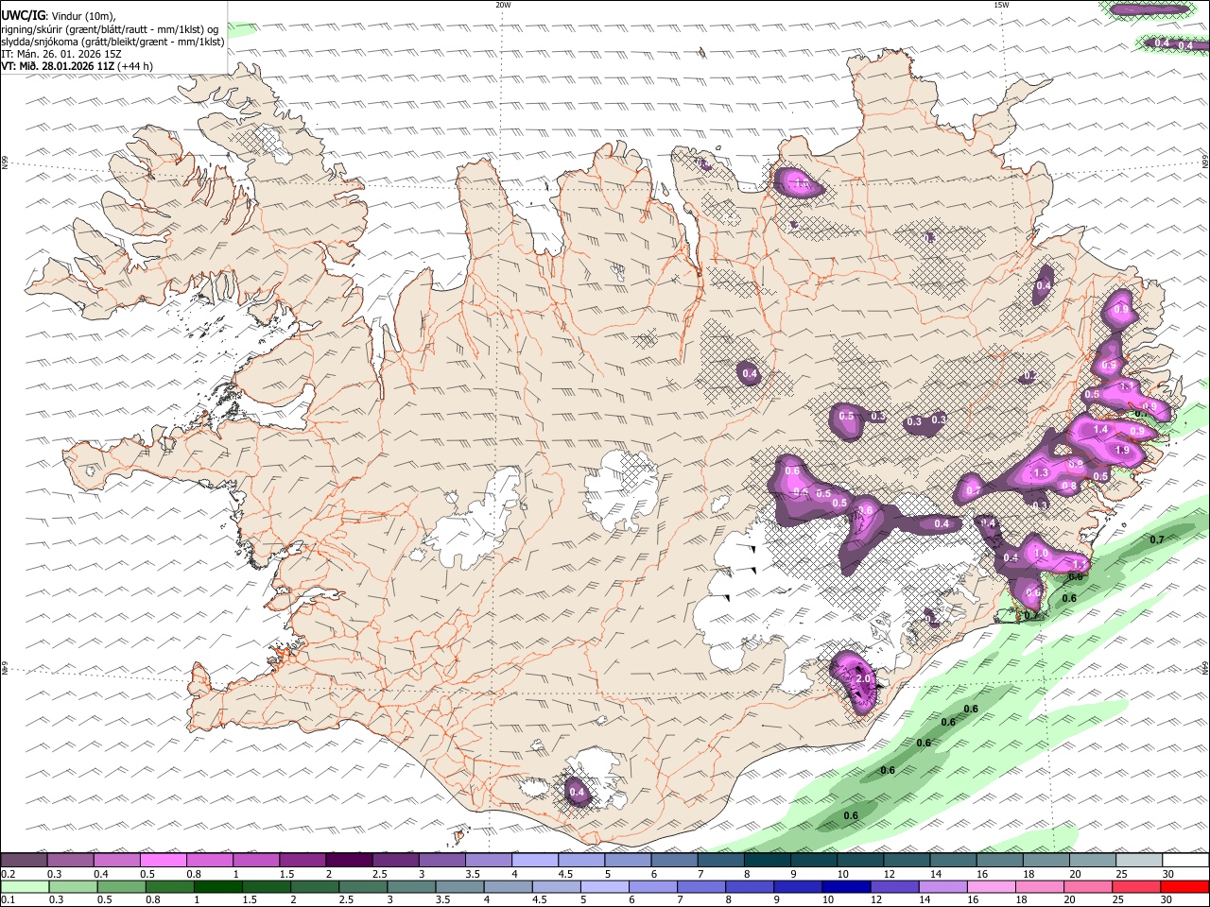This screenshot has width=1210, height=907.
Task: Select the snow-scale swatch between 1.5 and 2
Action: coord(302,861)
